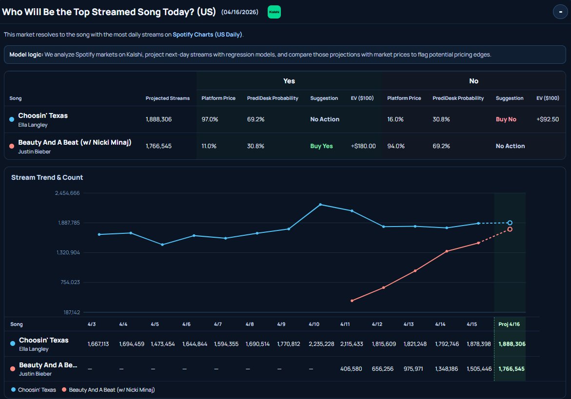The width and height of the screenshot is (571, 399).
Task: Click the hollow blue projected point for 4/16
Action: (x=510, y=223)
